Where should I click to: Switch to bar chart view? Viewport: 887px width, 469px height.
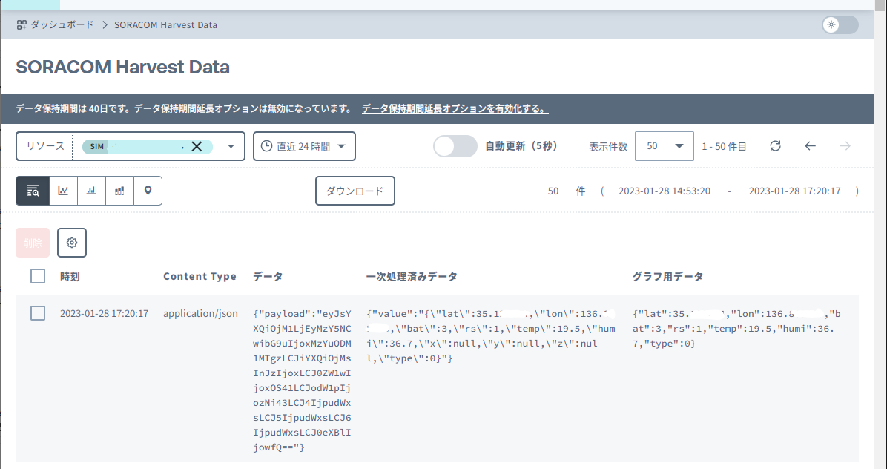point(91,191)
